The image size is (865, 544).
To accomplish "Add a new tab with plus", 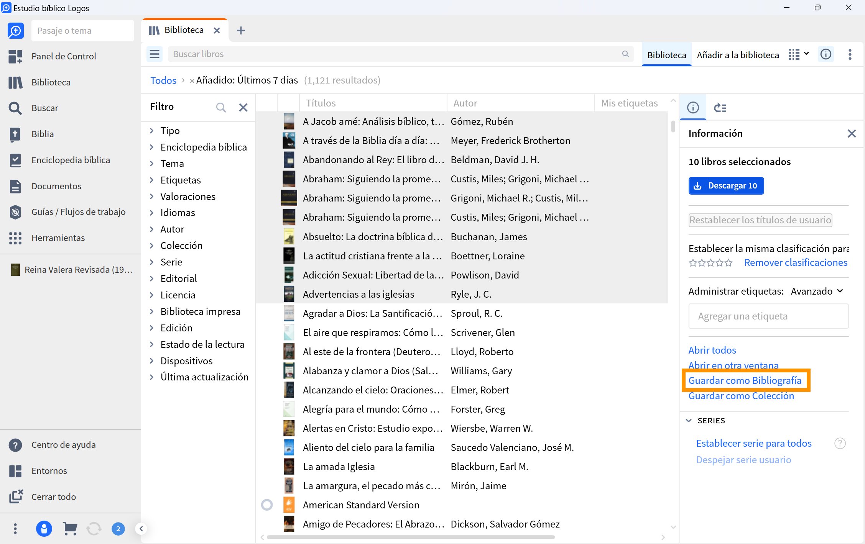I will point(241,30).
